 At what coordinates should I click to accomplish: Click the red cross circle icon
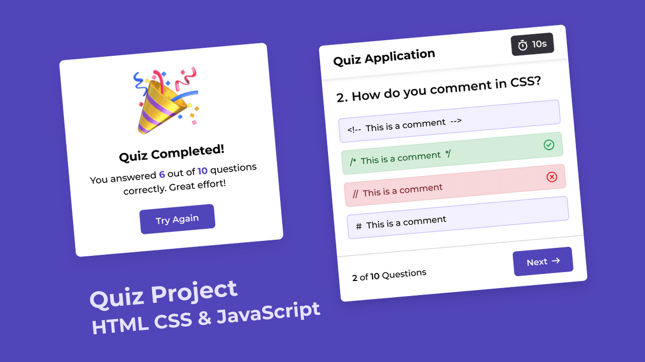point(551,177)
